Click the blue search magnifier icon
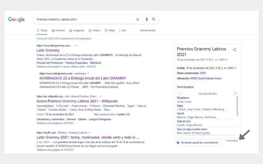Image resolution: width=263 pixels, height=164 pixels. point(154,19)
